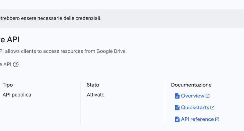244x131 pixels.
Task: Click the large API page title
Action: [x=11, y=39]
